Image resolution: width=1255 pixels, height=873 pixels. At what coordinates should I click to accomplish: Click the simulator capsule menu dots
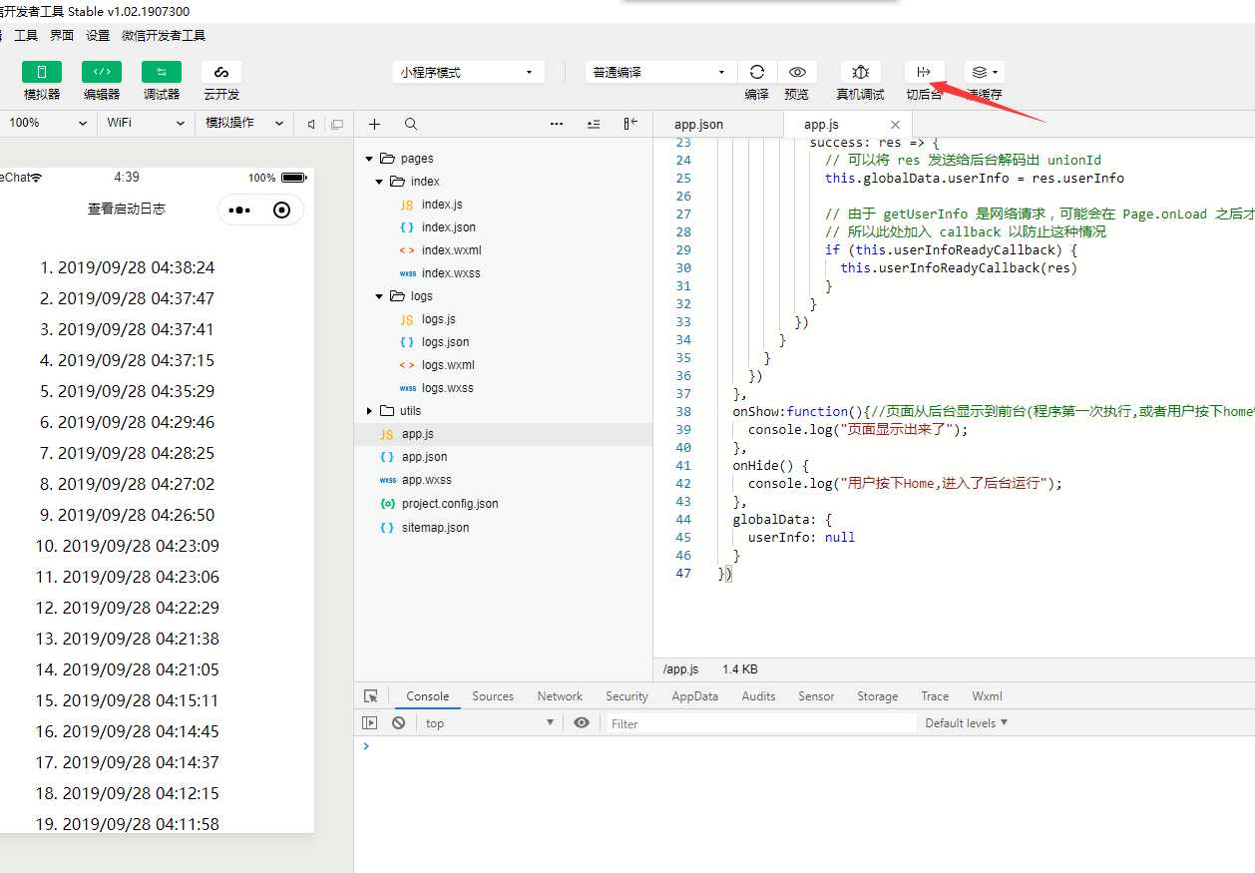click(239, 211)
